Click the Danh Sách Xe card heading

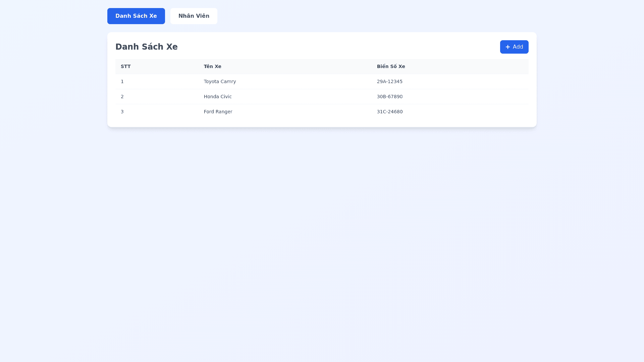(x=146, y=47)
